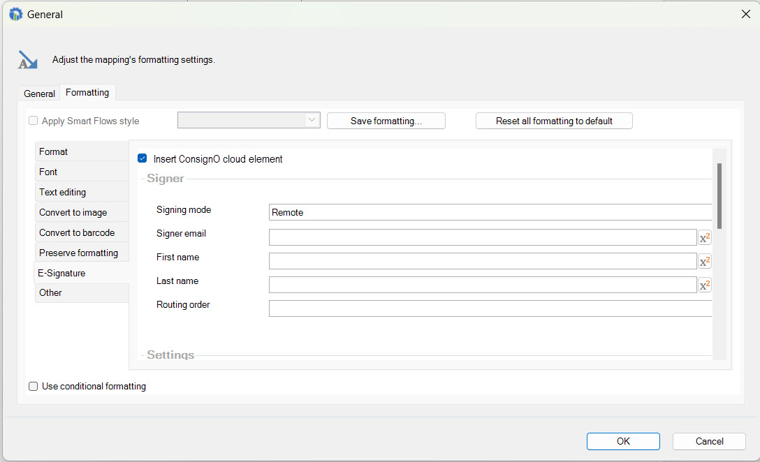Viewport: 760px width, 462px height.
Task: Open the Convert to barcode section
Action: pyautogui.click(x=82, y=232)
